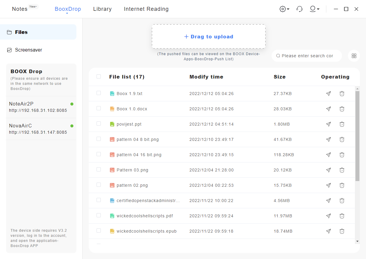Send certifiedopenstackadministr file to device
Screen dimensions: 366x259
point(328,201)
